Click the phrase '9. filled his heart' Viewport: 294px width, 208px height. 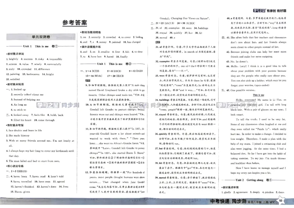click(x=21, y=120)
